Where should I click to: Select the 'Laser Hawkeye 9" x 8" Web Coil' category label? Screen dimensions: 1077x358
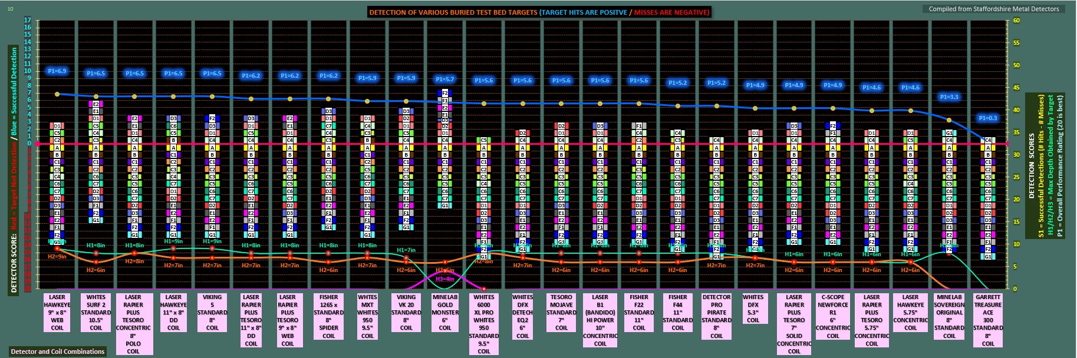coord(57,313)
